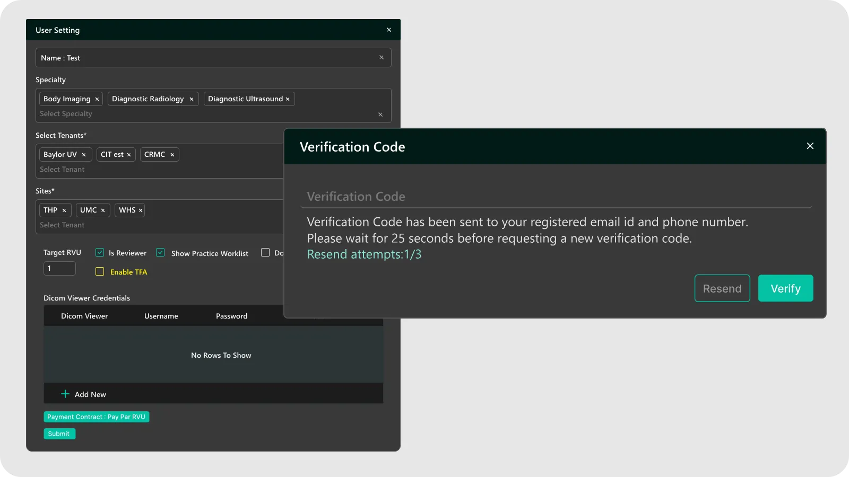Click the Verify button
This screenshot has width=849, height=477.
[785, 288]
